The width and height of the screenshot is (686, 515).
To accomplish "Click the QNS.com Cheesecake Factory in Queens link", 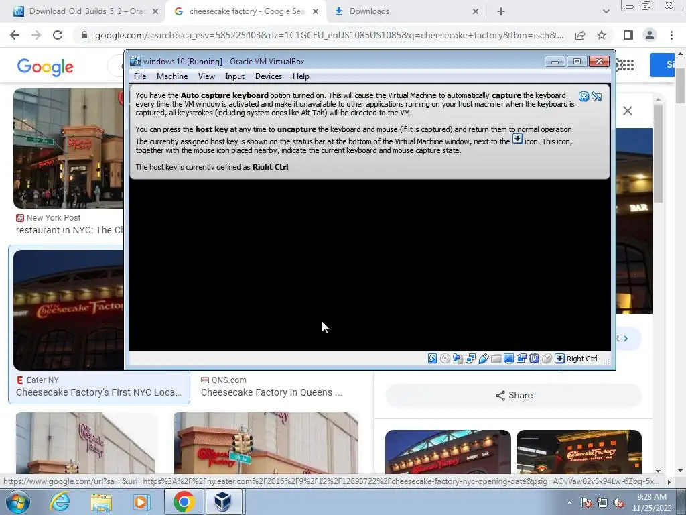I will [271, 392].
